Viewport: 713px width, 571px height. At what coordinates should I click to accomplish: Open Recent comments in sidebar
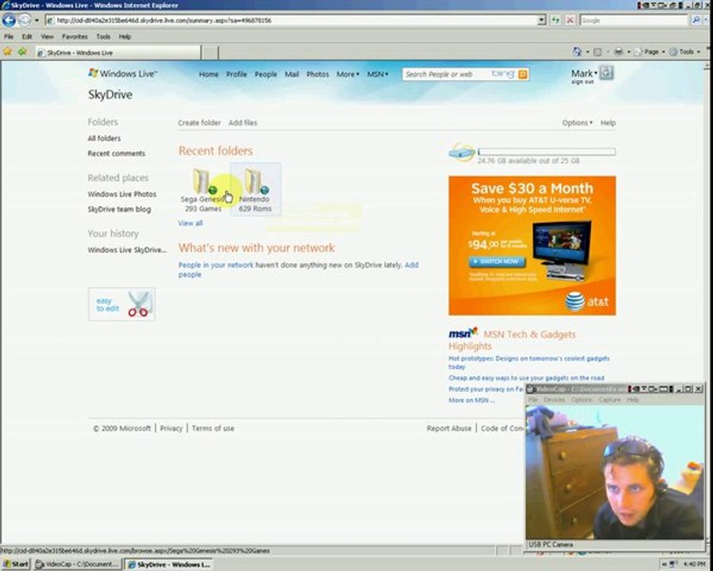(x=116, y=153)
